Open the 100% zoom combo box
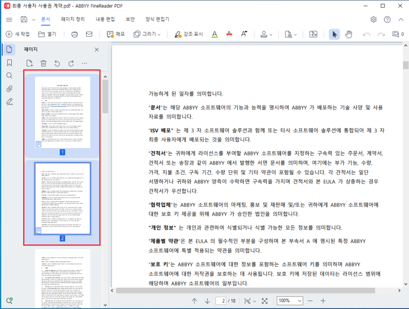The image size is (409, 309). click(290, 301)
